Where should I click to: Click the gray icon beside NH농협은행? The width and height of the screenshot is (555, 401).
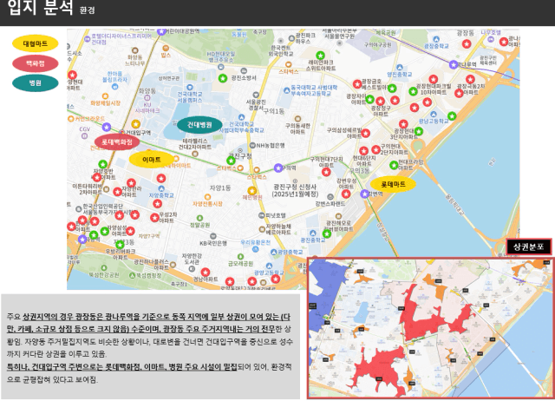coord(252,145)
